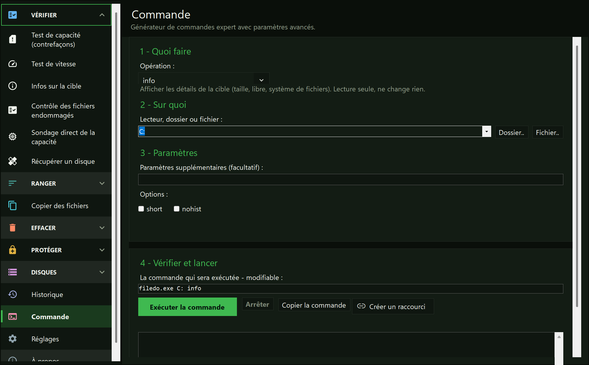Click the disk recovery bandage icon
Image resolution: width=589 pixels, height=365 pixels.
[12, 161]
